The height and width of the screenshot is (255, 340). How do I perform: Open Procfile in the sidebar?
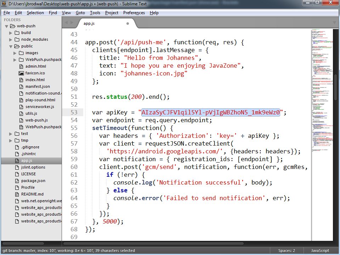[28, 187]
